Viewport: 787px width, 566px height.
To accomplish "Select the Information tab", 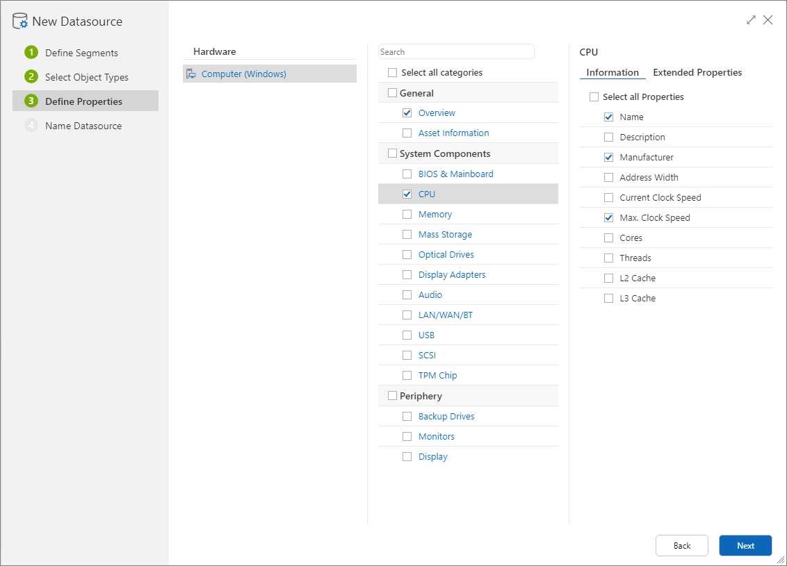I will (612, 72).
